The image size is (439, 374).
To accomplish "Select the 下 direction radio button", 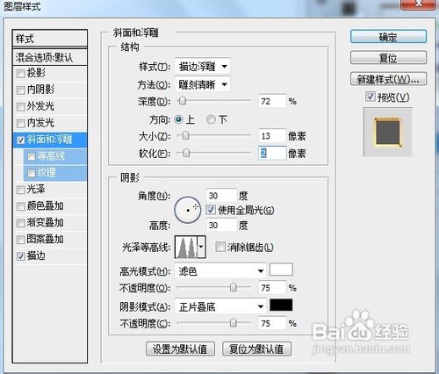I will click(211, 119).
